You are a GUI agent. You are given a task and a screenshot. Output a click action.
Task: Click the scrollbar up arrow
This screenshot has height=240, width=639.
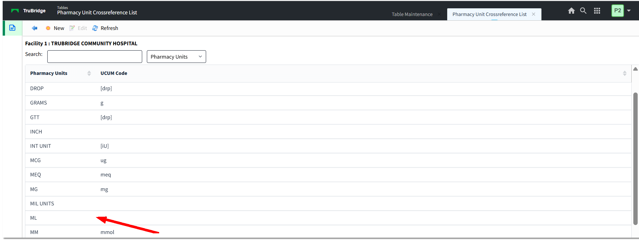tap(635, 69)
